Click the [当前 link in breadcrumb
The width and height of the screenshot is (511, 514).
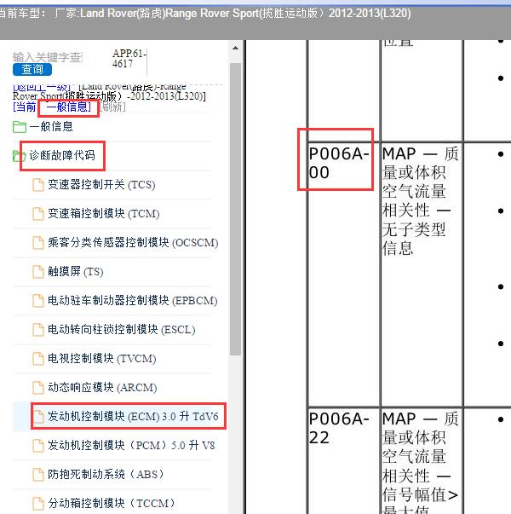24,107
